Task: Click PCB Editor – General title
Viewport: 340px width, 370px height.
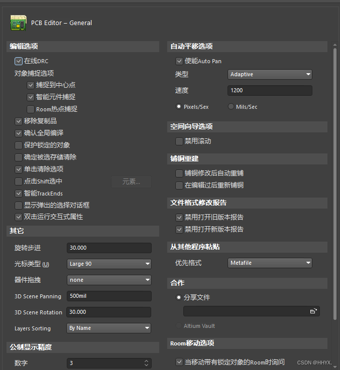Action: pos(61,23)
